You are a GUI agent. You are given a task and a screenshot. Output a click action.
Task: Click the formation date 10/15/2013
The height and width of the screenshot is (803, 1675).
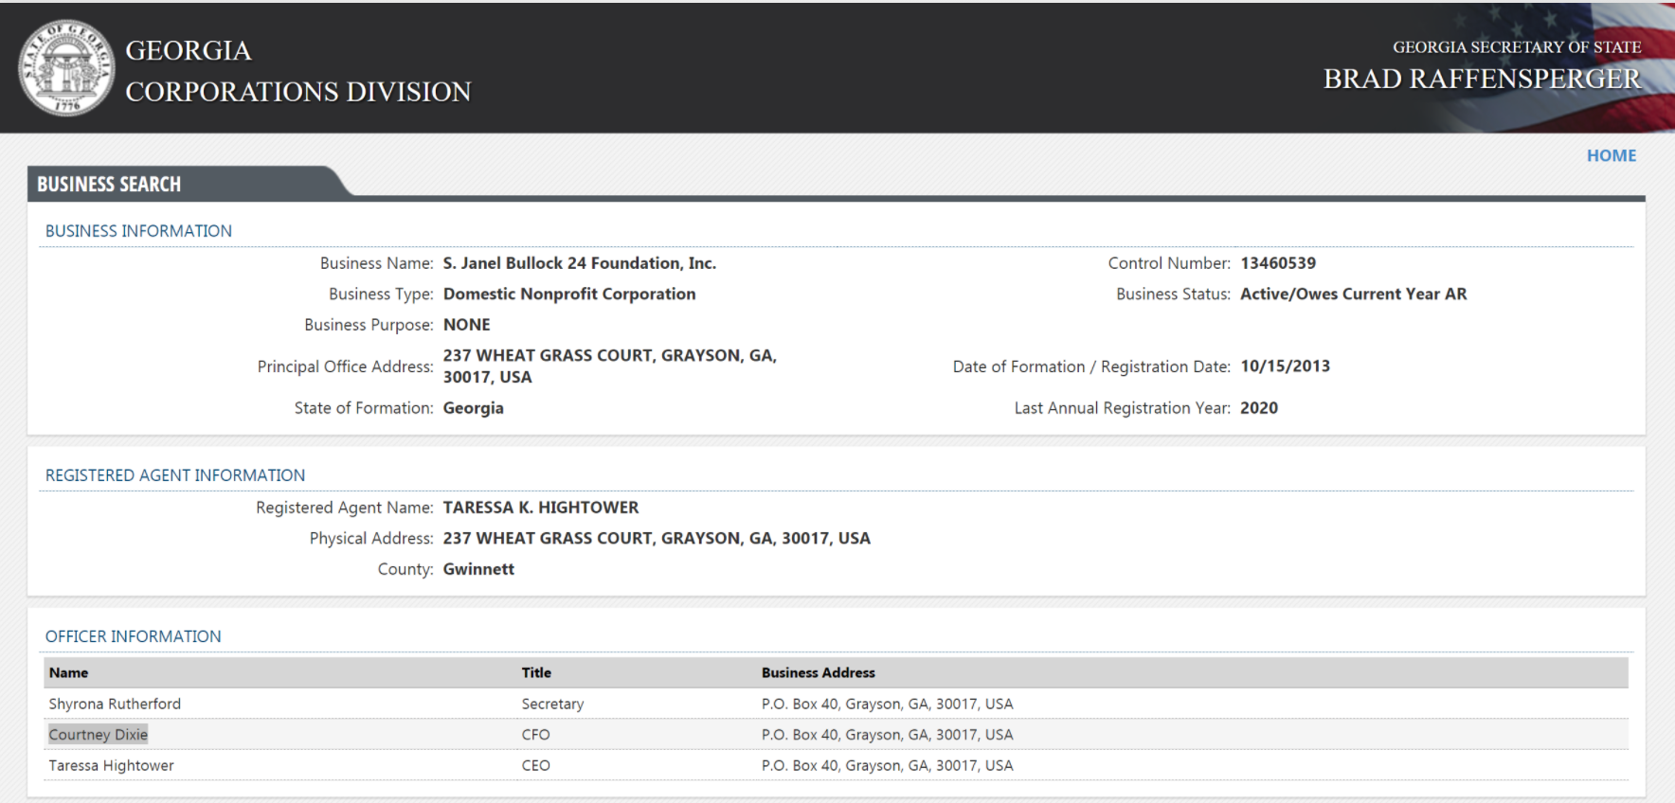(1285, 366)
